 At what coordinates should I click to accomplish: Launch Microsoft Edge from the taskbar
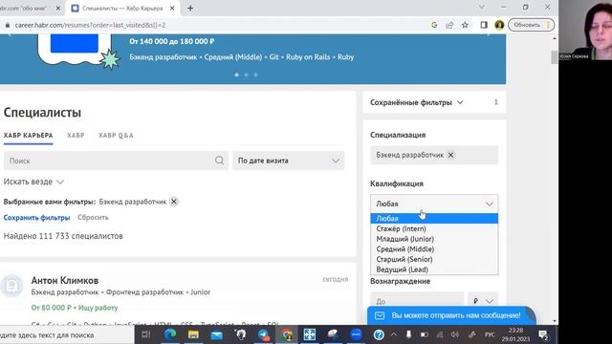[170, 334]
